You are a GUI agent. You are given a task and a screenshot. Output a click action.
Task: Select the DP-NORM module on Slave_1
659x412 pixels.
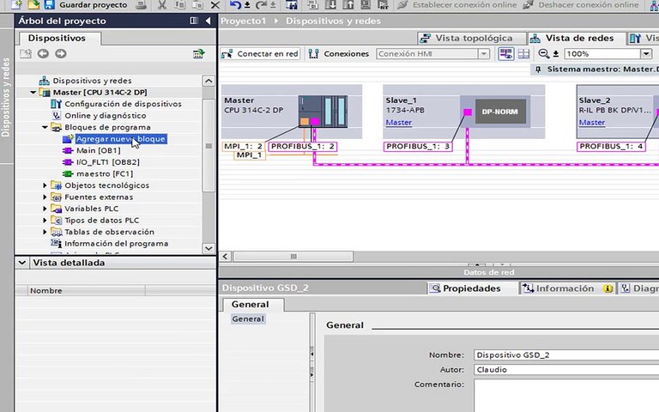(x=500, y=112)
